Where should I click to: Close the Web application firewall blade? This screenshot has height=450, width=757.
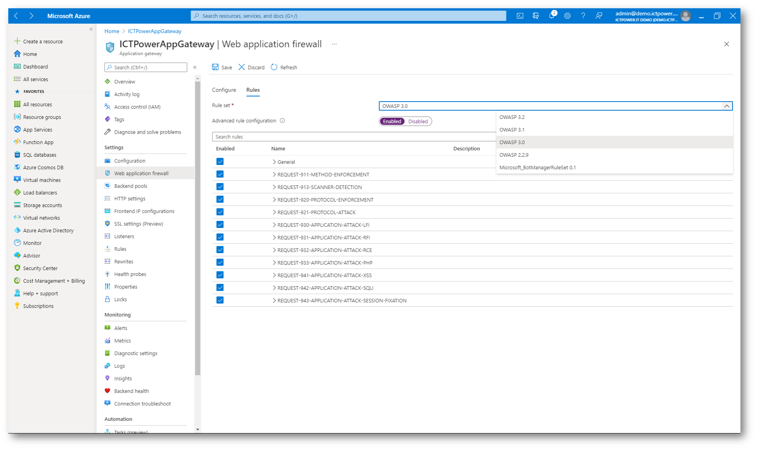726,44
